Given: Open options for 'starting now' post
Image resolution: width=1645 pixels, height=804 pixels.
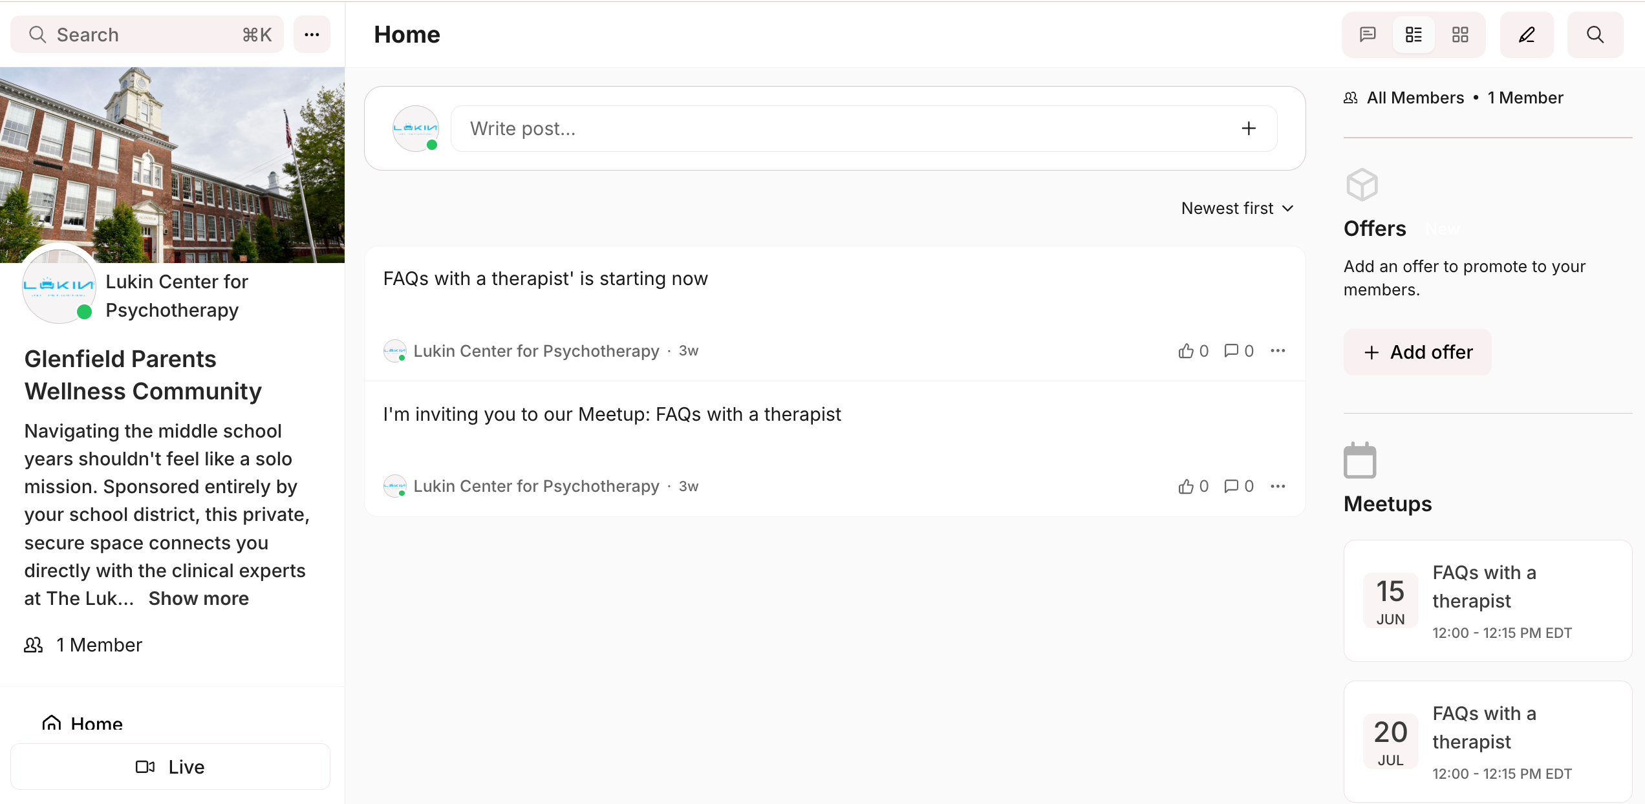Looking at the screenshot, I should coord(1278,351).
